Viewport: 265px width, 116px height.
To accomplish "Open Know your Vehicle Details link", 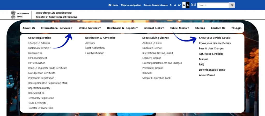I will tap(215, 38).
